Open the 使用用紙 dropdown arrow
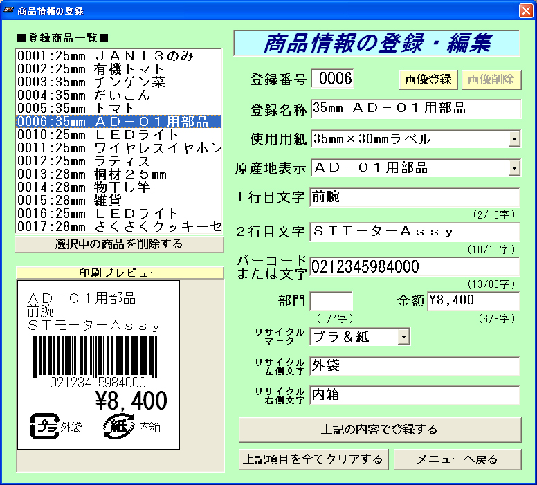The image size is (537, 485). [x=514, y=139]
